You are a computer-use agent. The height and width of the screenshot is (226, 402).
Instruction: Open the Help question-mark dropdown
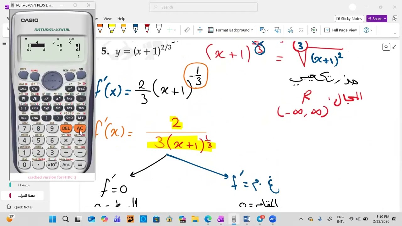click(x=368, y=30)
